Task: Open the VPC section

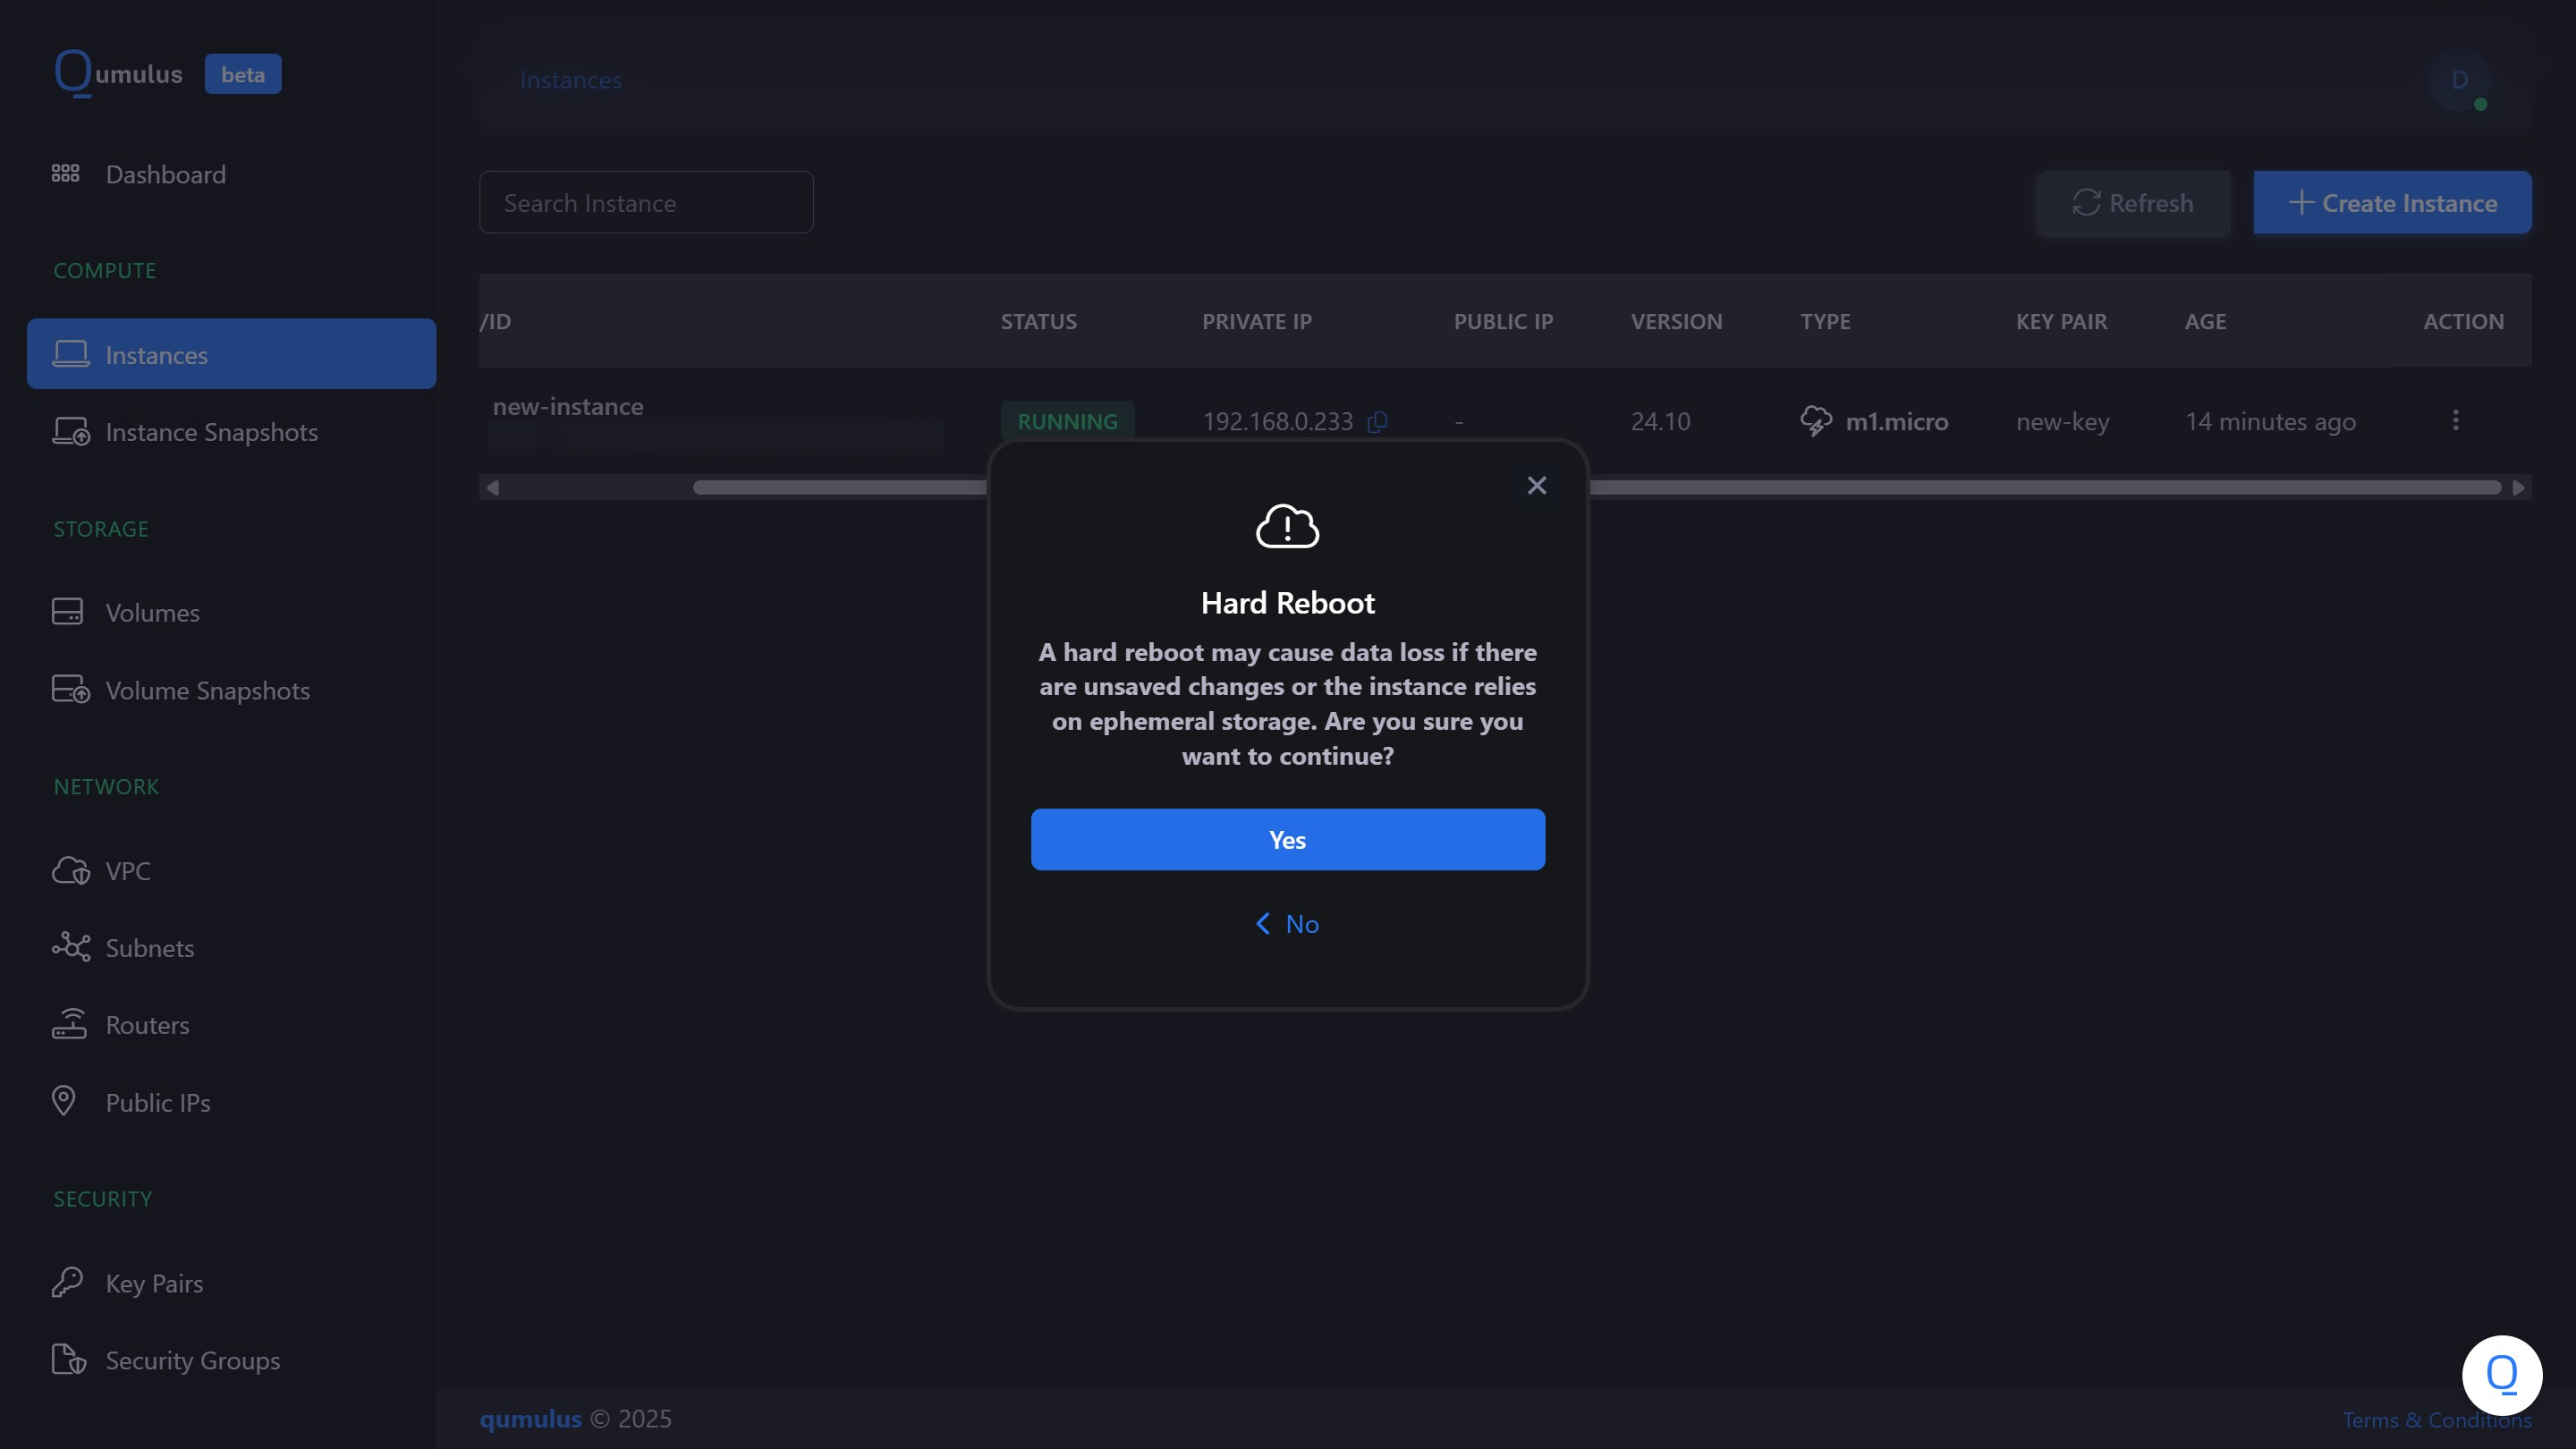Action: pos(128,871)
